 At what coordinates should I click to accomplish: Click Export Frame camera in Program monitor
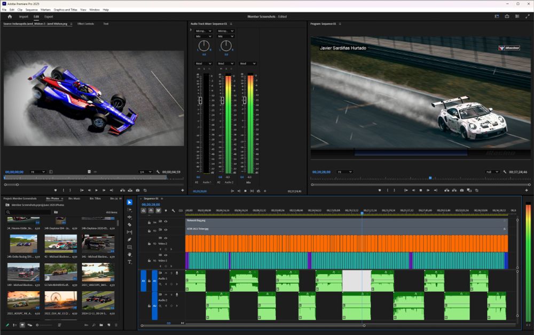coord(462,190)
